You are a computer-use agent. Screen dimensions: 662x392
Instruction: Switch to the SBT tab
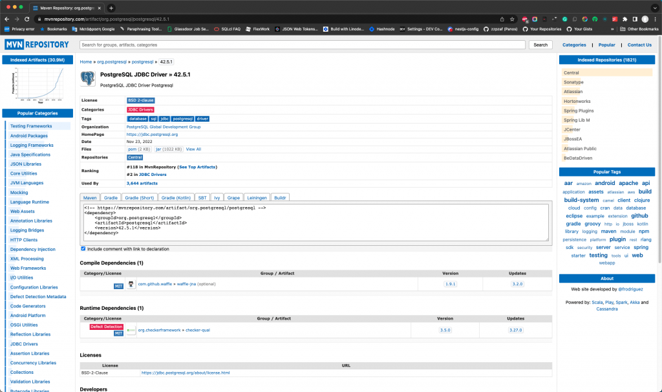point(202,198)
